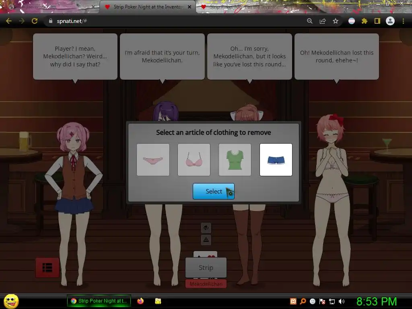
Task: Open the zoom magnifier in the address bar
Action: pyautogui.click(x=309, y=21)
